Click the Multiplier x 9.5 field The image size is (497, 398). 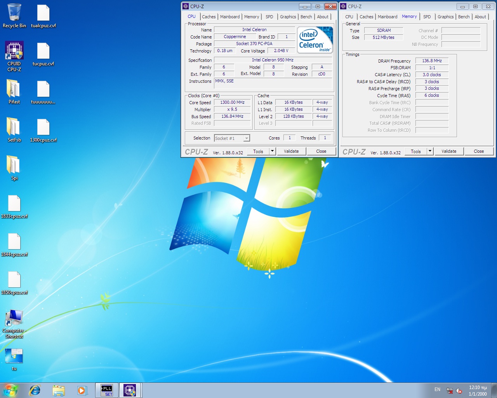point(232,109)
